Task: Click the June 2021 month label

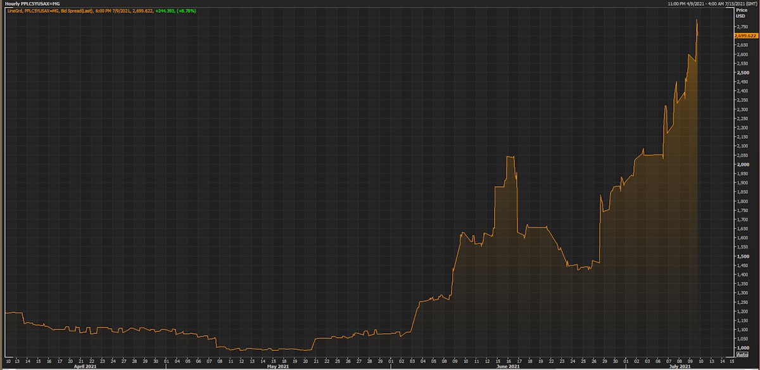Action: point(509,366)
